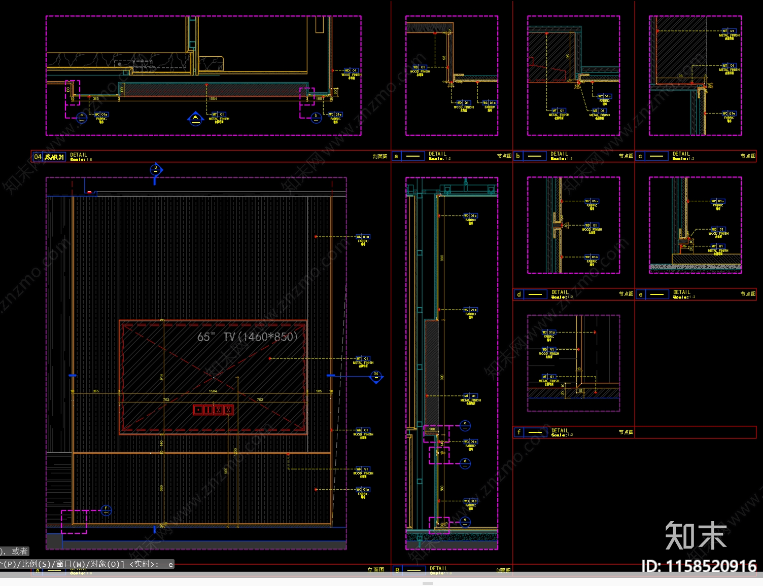Select the WC 01a FABRIC tag in detail a

(490, 105)
